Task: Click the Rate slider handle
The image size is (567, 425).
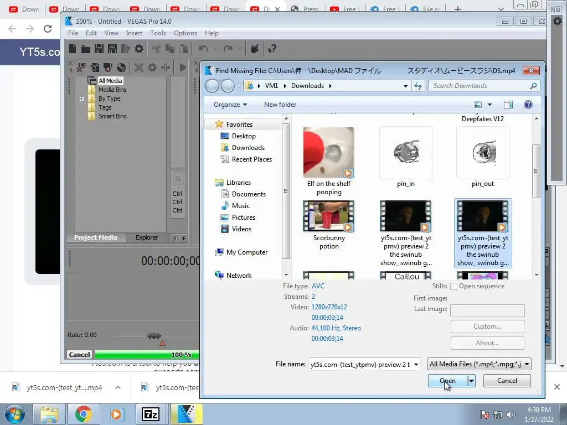Action: point(154,336)
